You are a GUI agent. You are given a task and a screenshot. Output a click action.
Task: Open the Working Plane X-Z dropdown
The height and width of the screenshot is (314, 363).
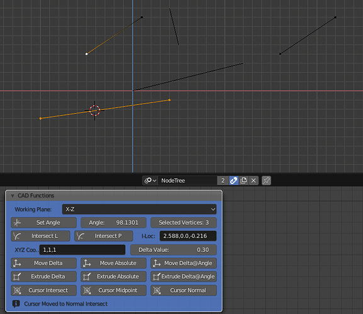tap(139, 209)
